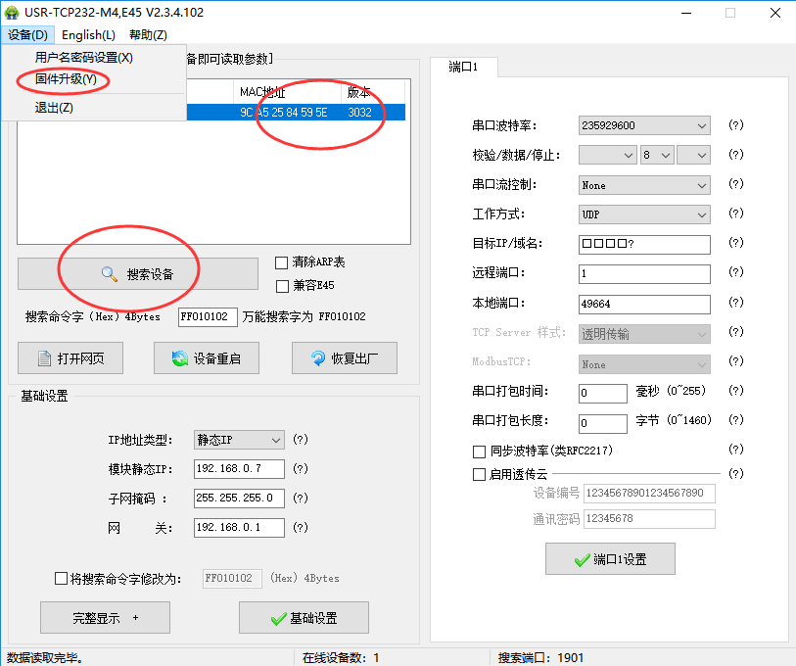This screenshot has width=796, height=666.
Task: Click the page icon on 打开网页 button
Action: pyautogui.click(x=43, y=358)
